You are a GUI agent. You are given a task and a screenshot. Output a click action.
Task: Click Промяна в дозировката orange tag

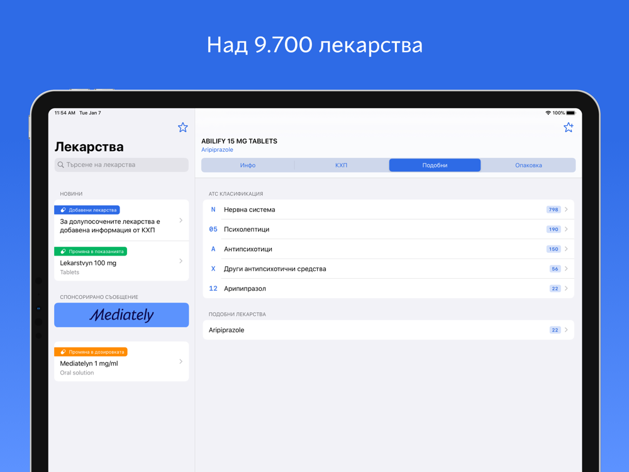(x=91, y=352)
